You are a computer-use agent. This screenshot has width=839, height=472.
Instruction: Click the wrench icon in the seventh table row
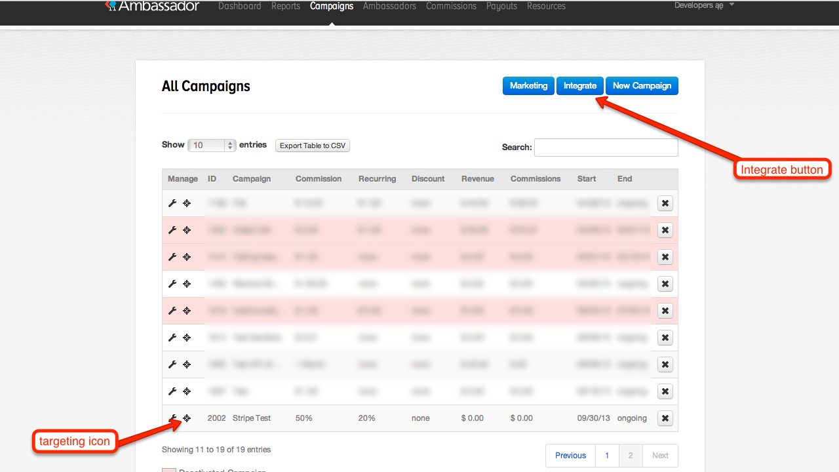coord(172,364)
